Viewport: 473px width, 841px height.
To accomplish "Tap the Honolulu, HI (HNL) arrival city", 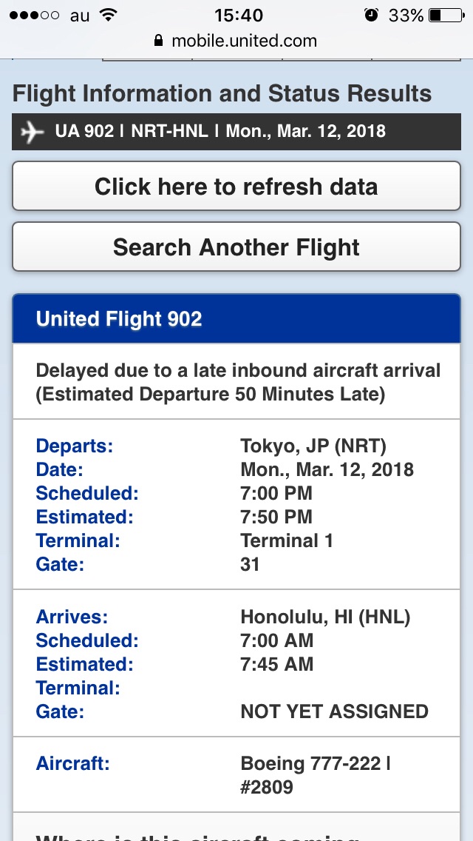I will 325,617.
